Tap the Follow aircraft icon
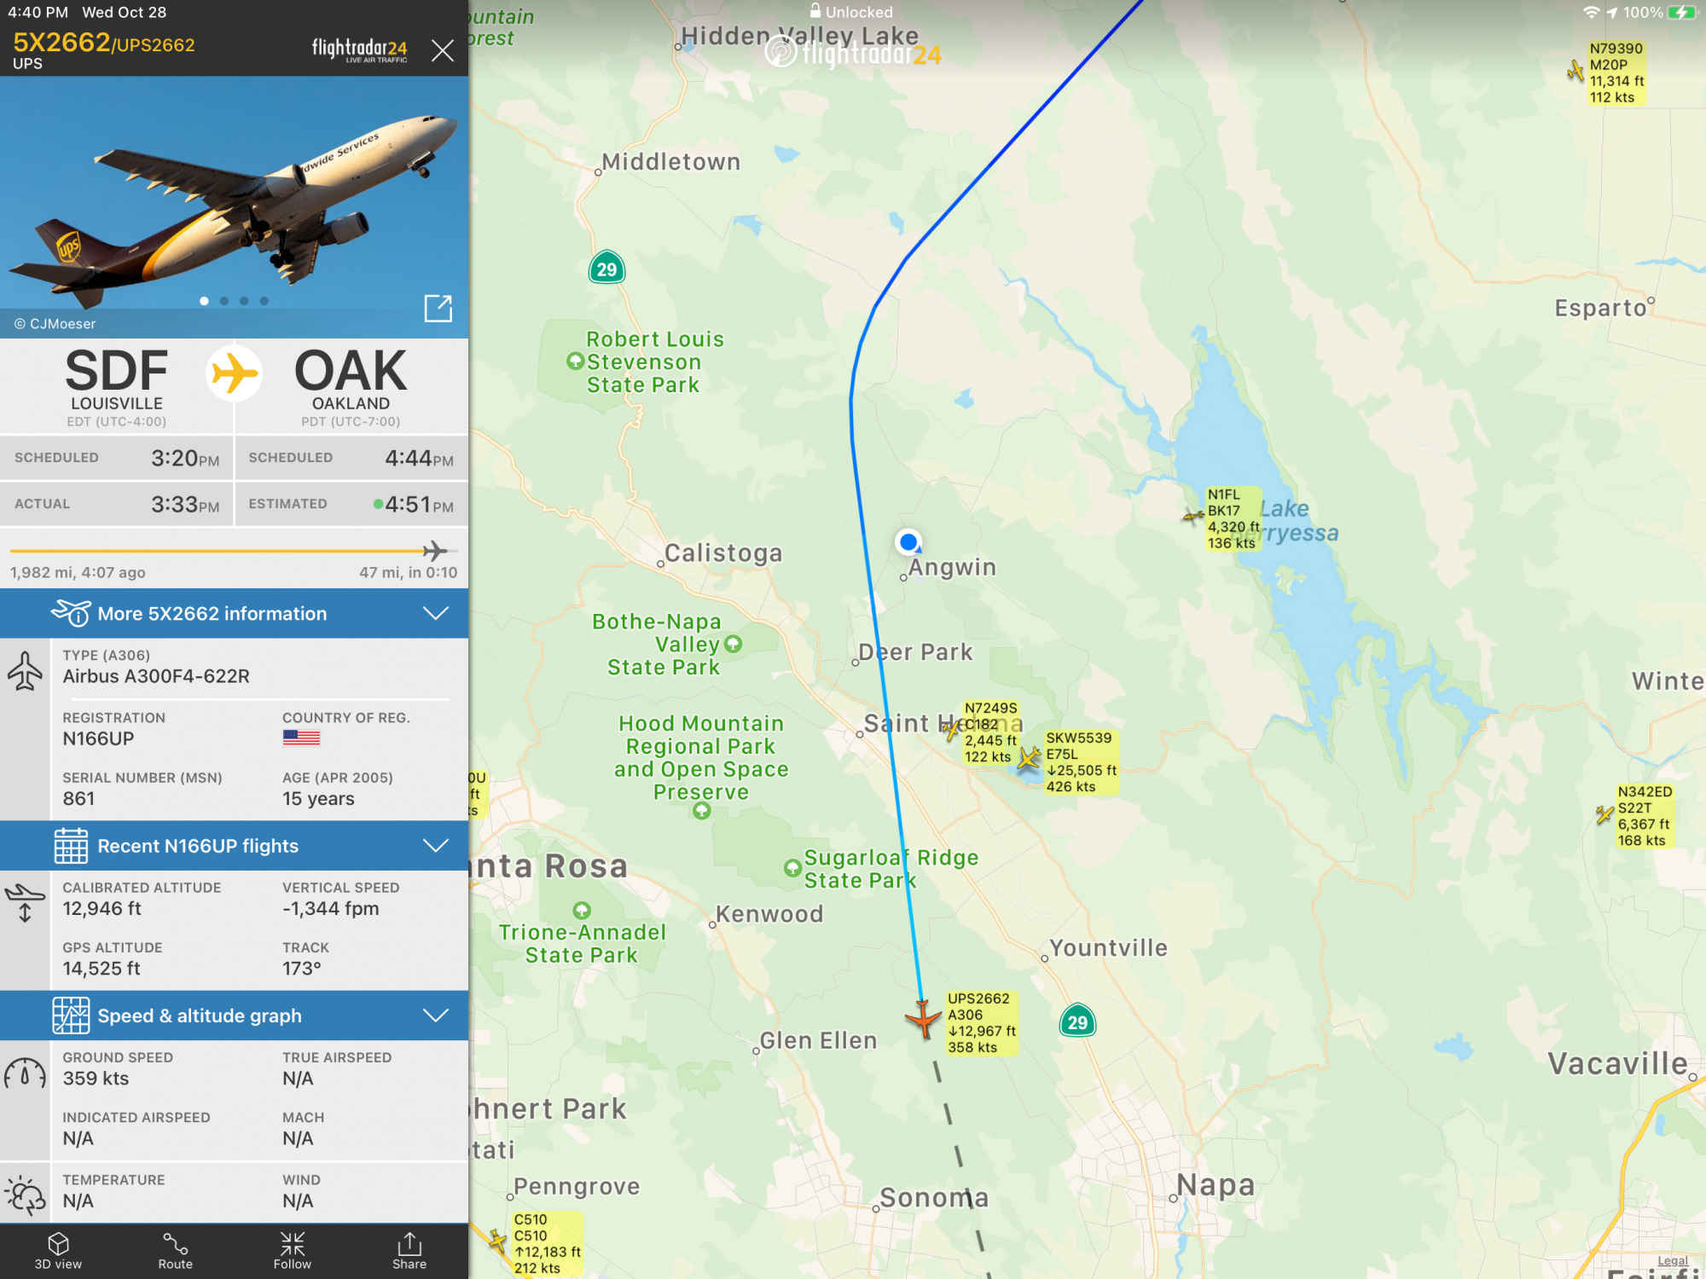 [x=292, y=1251]
